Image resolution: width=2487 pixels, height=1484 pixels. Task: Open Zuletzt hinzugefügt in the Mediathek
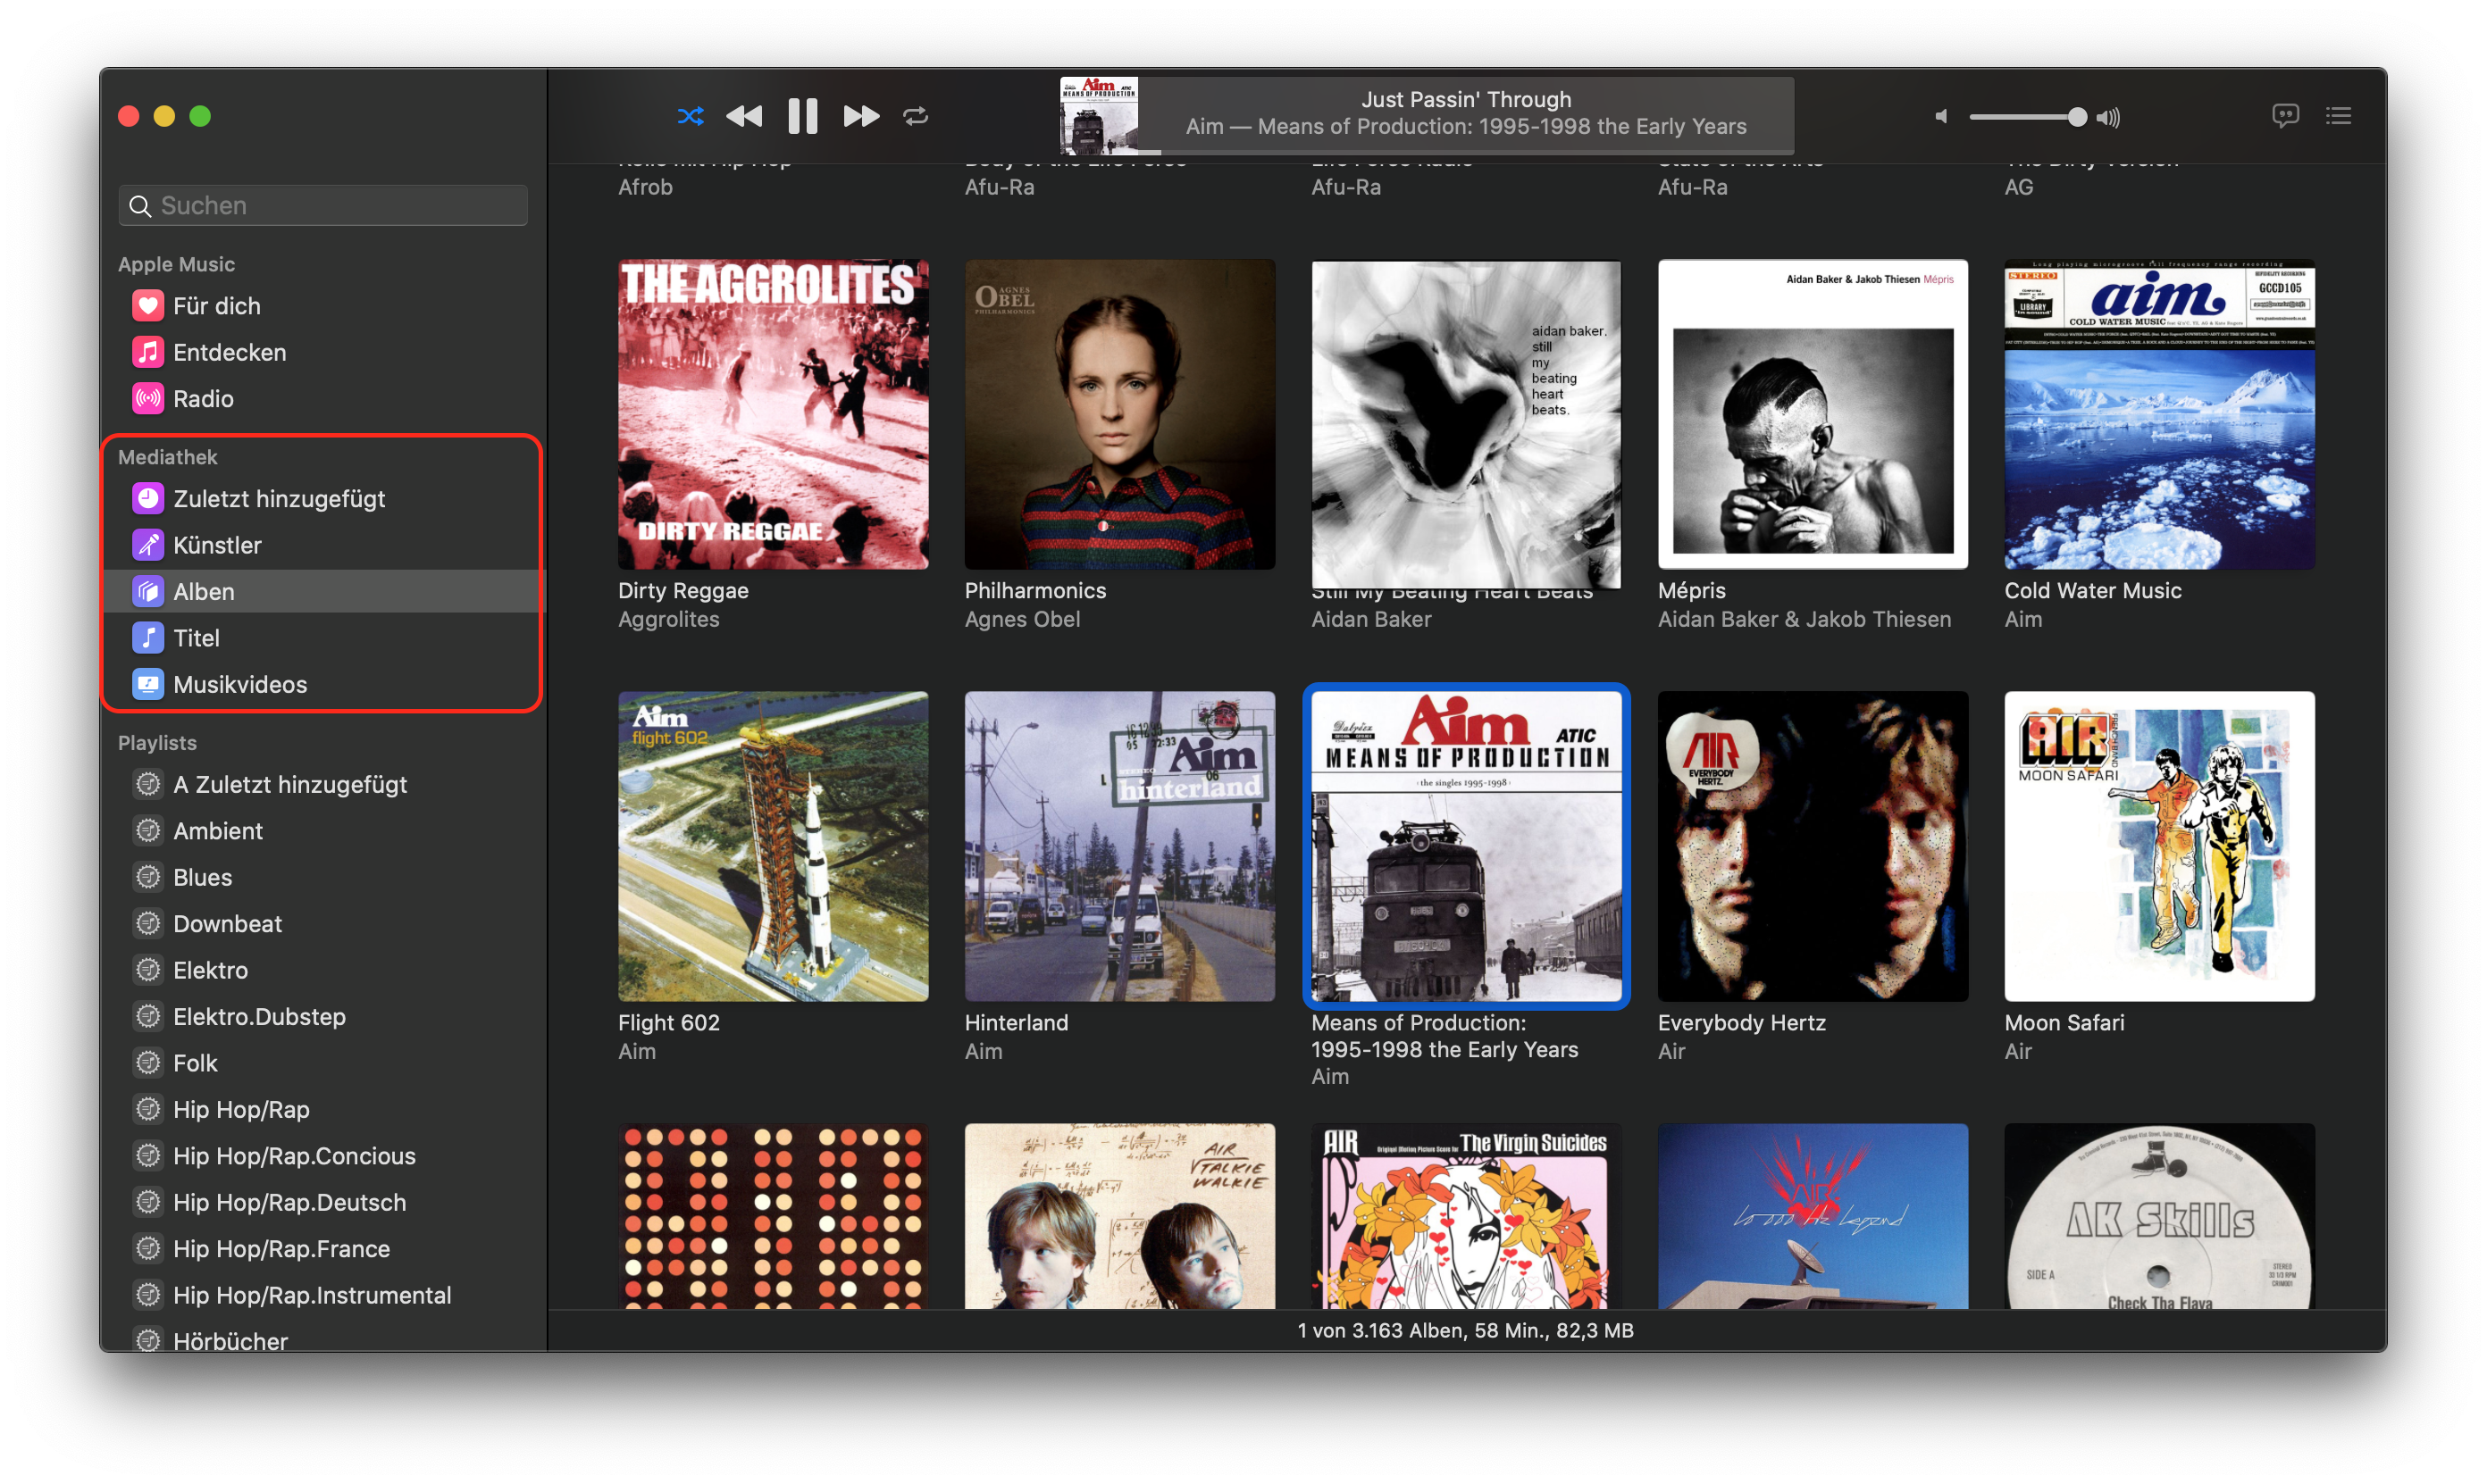[x=278, y=499]
